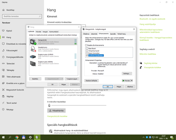Open the Térbeli hang tab
The image size is (176, 140).
tap(121, 34)
